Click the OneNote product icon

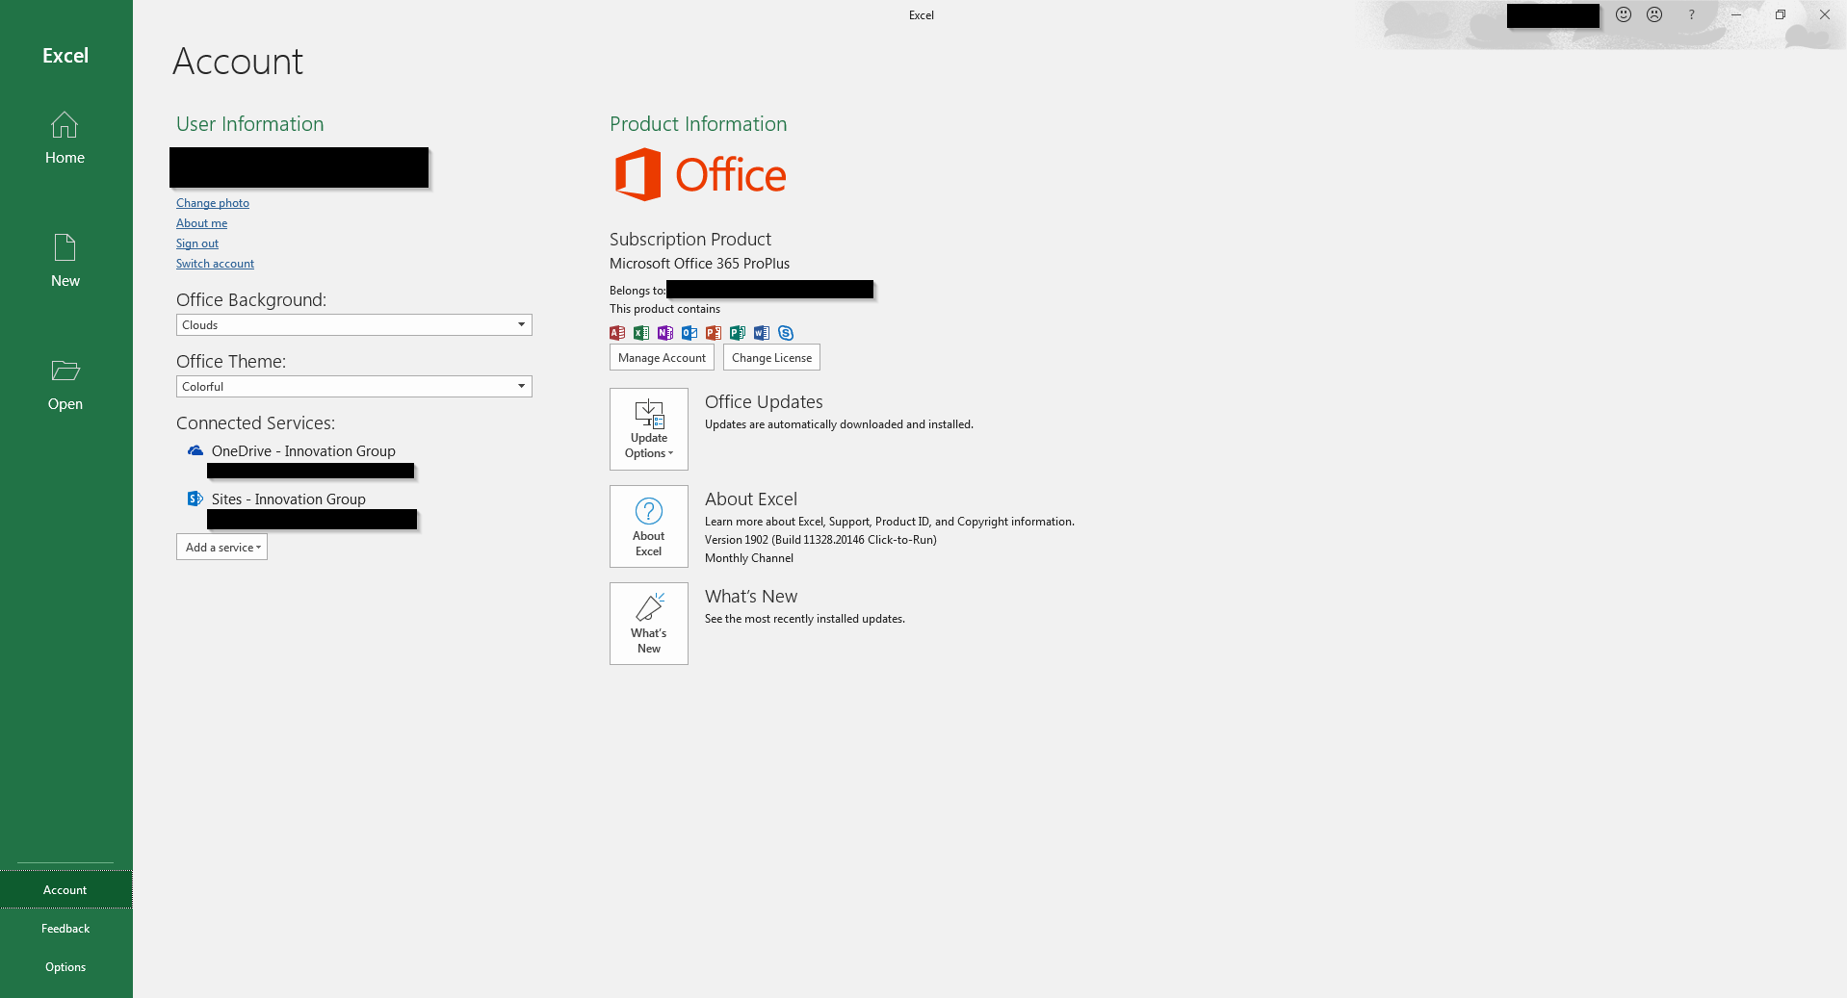click(x=665, y=333)
